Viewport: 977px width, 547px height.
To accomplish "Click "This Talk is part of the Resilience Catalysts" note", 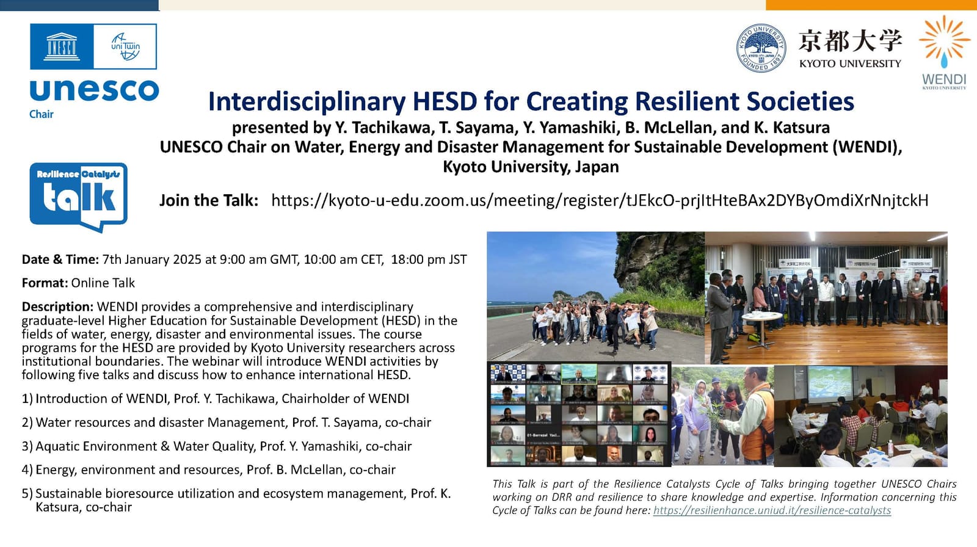I will (724, 497).
